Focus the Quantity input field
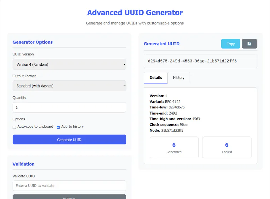 pyautogui.click(x=70, y=107)
